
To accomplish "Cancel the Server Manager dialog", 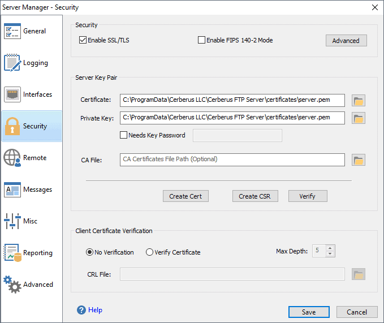I will 357,312.
